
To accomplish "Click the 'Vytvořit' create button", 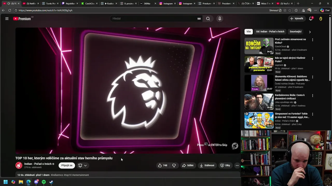I will coord(296,19).
